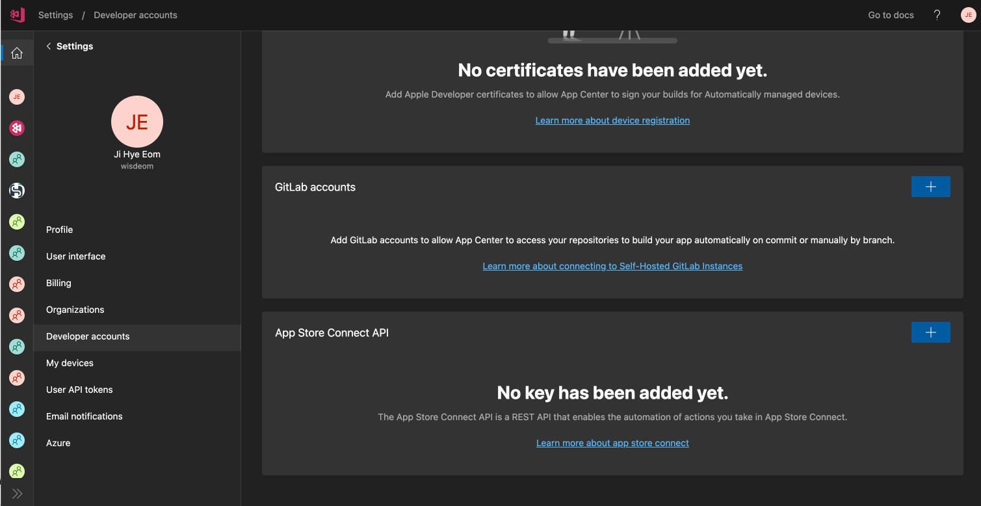Click Developer accounts in the breadcrumb
Screen dimensions: 981x506
click(x=135, y=15)
